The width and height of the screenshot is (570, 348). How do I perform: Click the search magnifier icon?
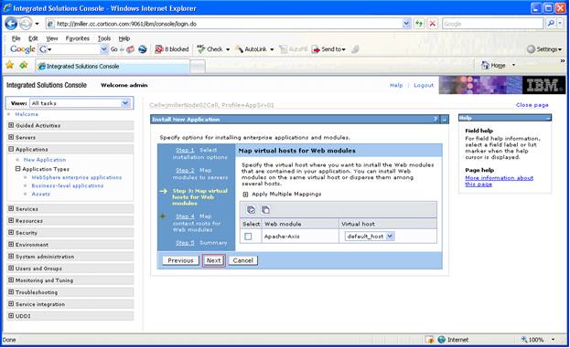tap(551, 24)
